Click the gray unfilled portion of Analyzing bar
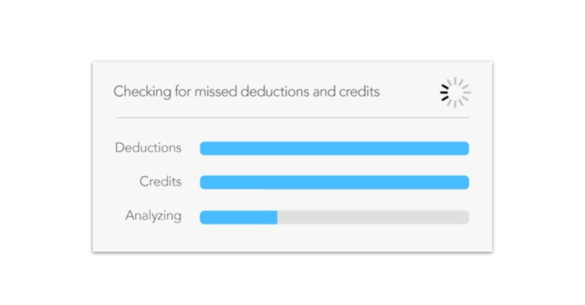Viewport: 585px width, 305px height. (x=373, y=218)
